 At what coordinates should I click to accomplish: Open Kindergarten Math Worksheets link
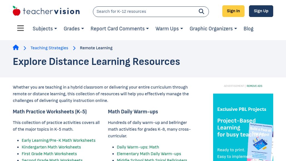tap(51, 147)
